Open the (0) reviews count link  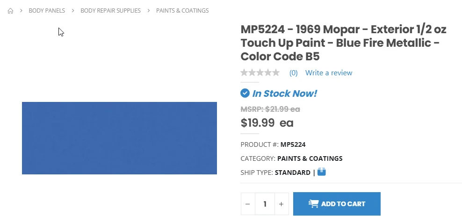point(294,73)
